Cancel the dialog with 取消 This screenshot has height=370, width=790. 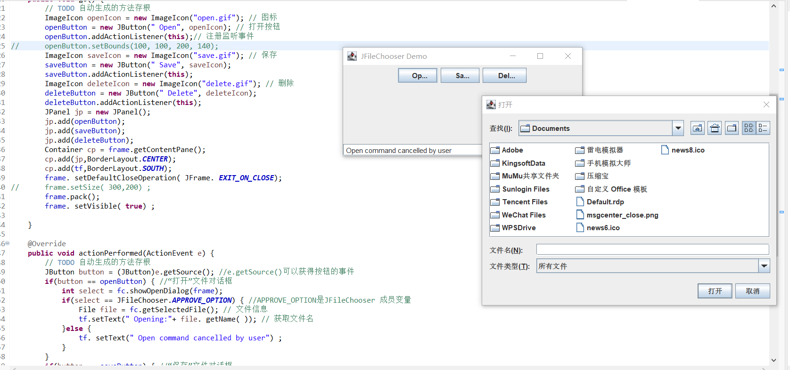pos(753,291)
